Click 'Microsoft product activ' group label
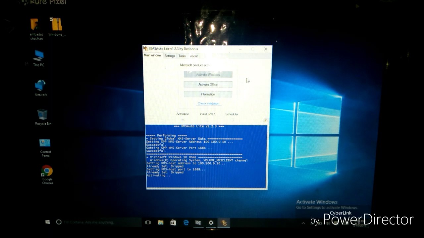 click(x=195, y=65)
